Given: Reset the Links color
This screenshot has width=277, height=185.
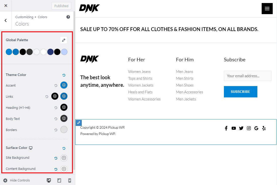Looking at the screenshot, I should 47,97.
